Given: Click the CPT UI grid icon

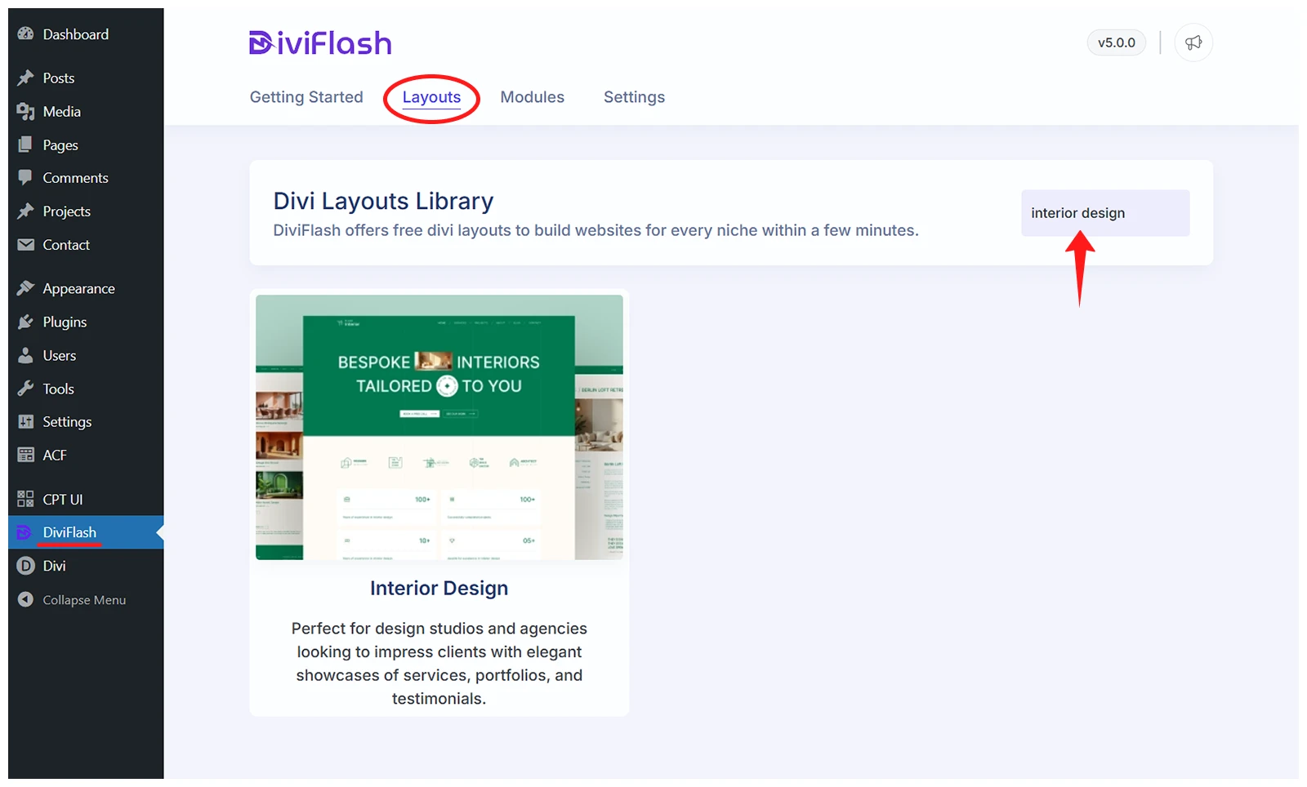Looking at the screenshot, I should tap(26, 500).
